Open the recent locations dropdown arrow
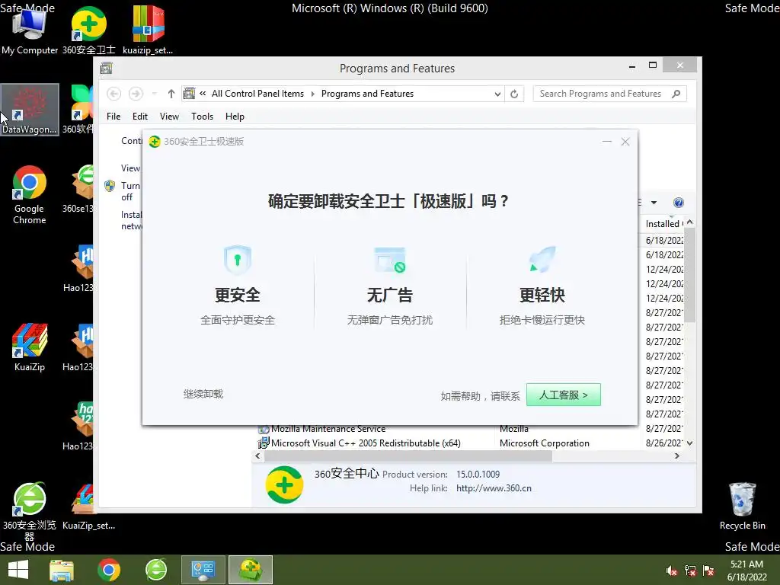Image resolution: width=780 pixels, height=585 pixels. (154, 94)
